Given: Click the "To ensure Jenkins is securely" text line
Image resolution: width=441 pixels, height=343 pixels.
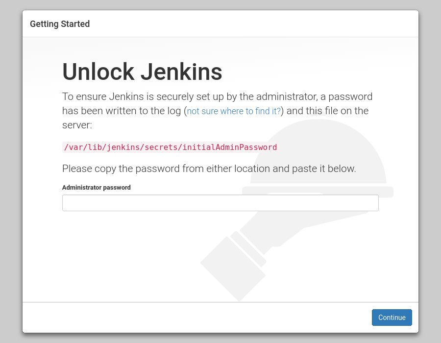Looking at the screenshot, I should [217, 97].
